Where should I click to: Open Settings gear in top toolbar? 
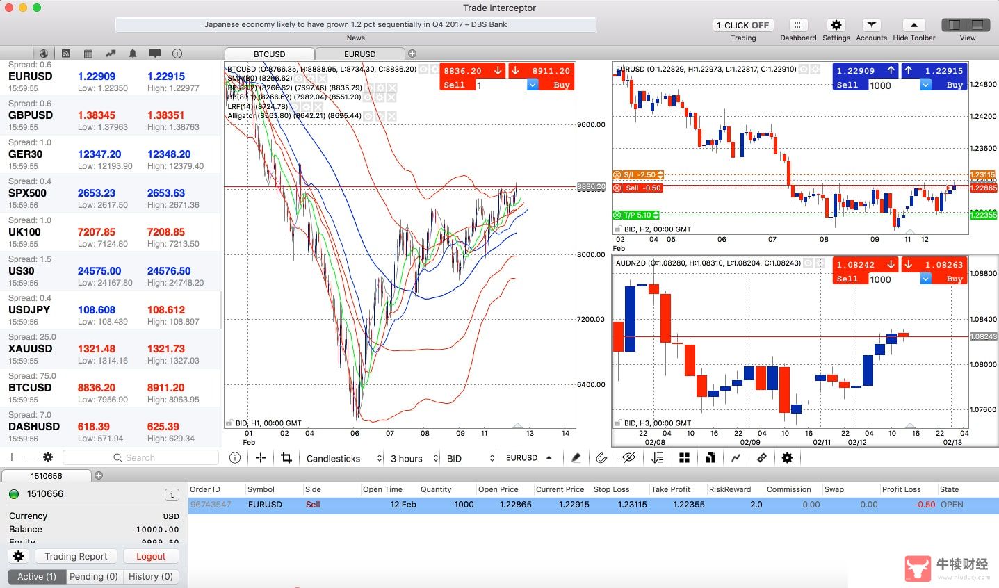click(x=836, y=25)
